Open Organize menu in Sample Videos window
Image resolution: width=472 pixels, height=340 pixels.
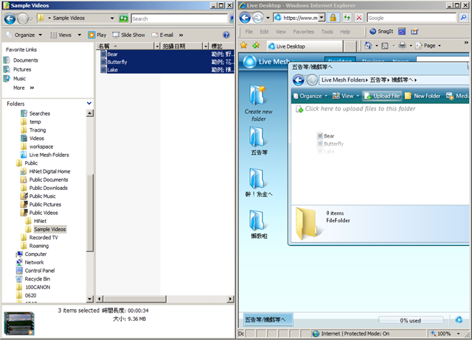click(x=24, y=35)
